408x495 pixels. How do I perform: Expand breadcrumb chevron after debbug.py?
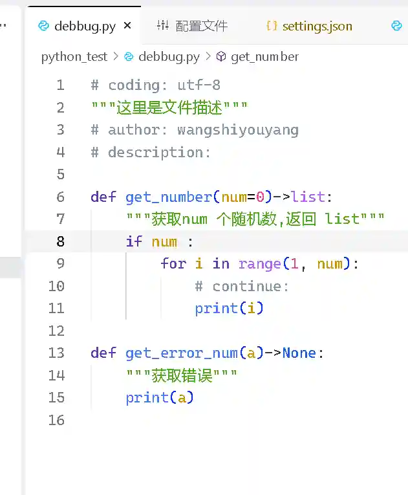(x=208, y=56)
